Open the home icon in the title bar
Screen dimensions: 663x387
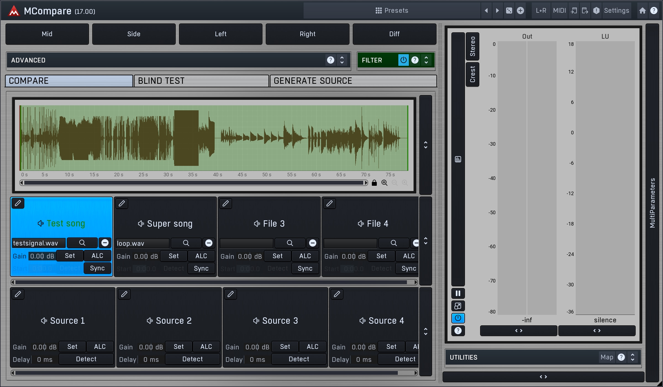coord(643,11)
